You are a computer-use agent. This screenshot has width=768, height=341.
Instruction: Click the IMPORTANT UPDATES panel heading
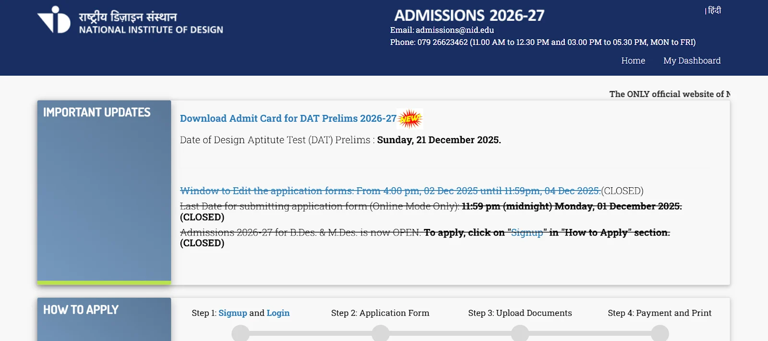coord(97,113)
